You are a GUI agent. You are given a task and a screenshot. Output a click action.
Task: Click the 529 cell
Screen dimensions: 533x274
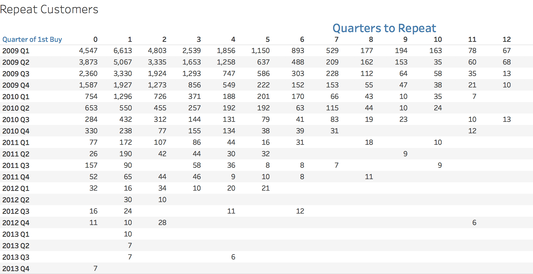pos(332,51)
